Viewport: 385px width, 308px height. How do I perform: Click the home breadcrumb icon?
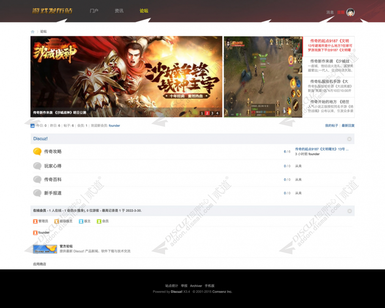(x=33, y=32)
